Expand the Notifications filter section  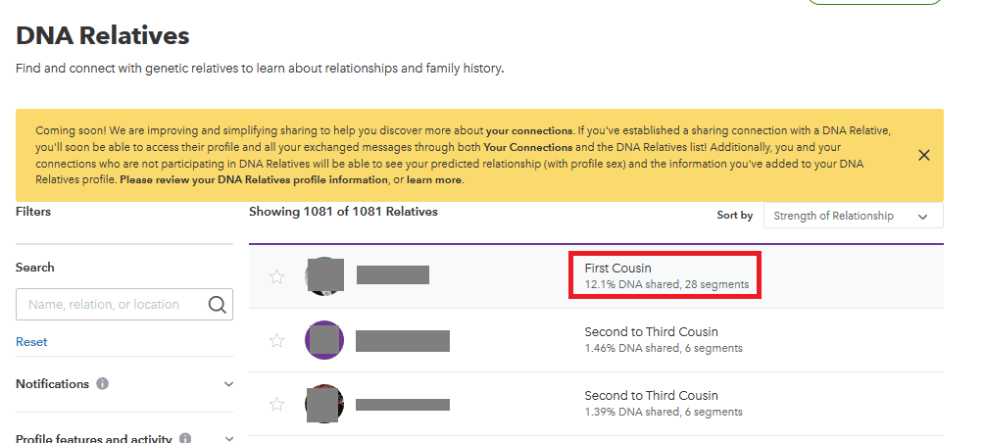click(x=229, y=384)
